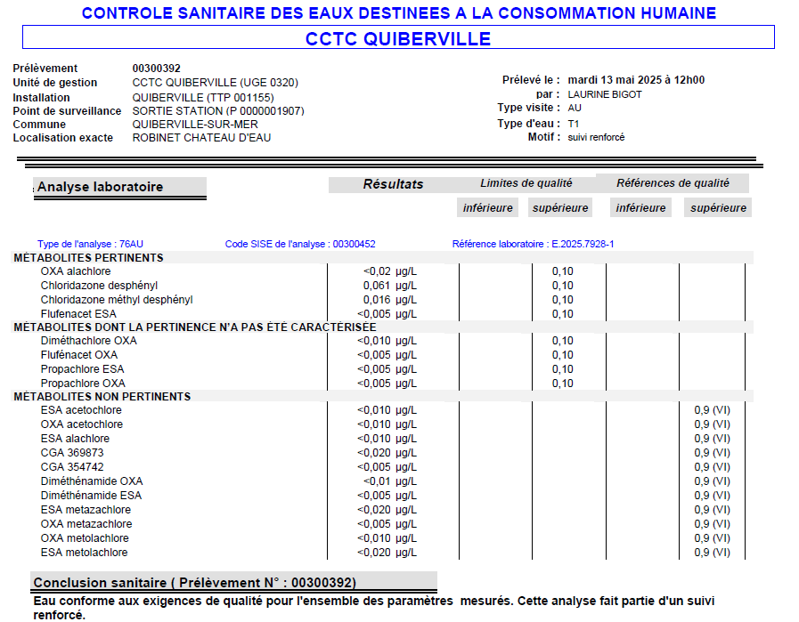The height and width of the screenshot is (622, 799).
Task: Click visit type value 'AU'
Action: click(575, 108)
